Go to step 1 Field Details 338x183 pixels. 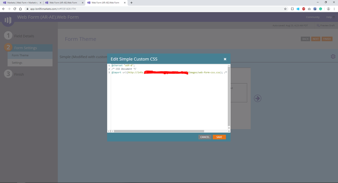(24, 36)
